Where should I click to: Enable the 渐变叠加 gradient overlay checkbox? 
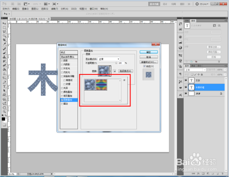62,96
